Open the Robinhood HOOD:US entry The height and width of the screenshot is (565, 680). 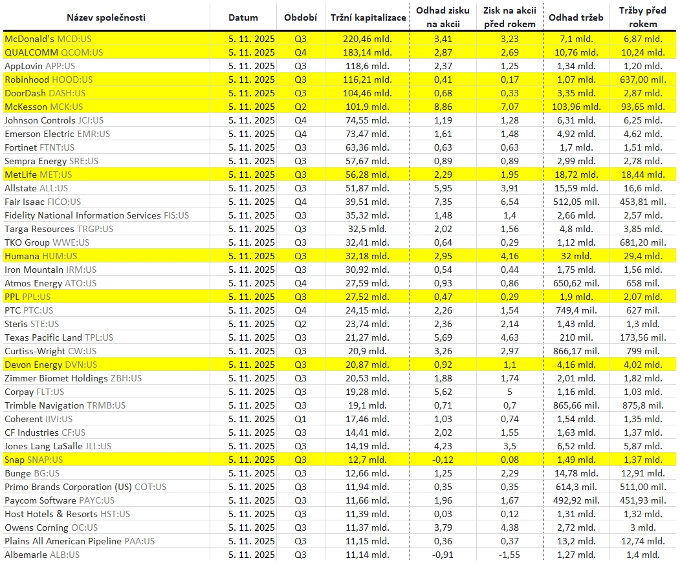49,80
